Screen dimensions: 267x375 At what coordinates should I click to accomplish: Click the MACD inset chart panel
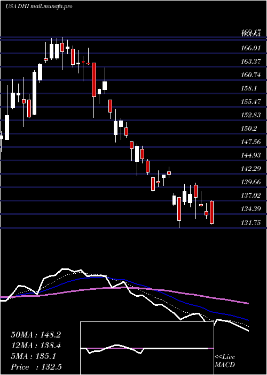point(147,348)
